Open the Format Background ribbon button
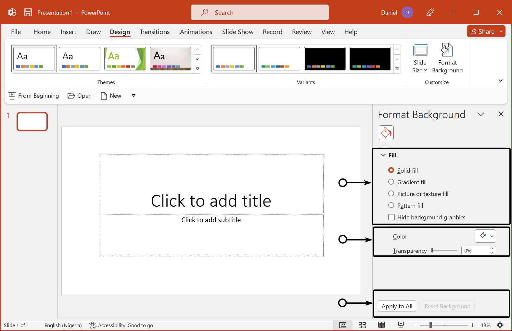 tap(447, 58)
